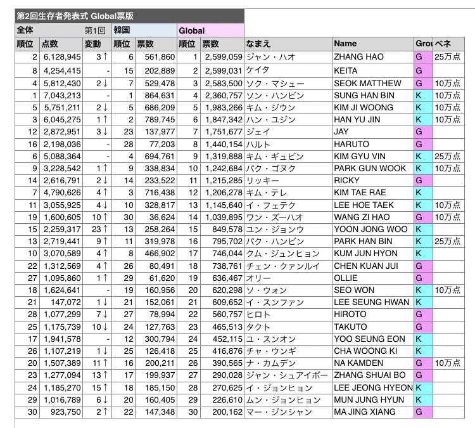The width and height of the screenshot is (475, 428).
Task: Click the cell 'SEO WON'
Action: (x=373, y=290)
